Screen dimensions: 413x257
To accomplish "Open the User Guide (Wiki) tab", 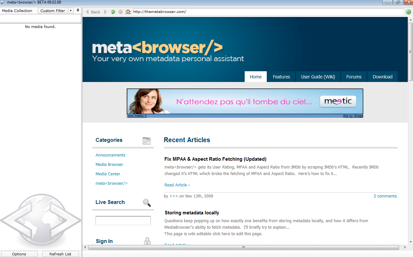I will [318, 77].
